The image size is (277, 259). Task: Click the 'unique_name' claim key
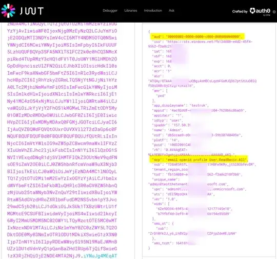point(165,180)
